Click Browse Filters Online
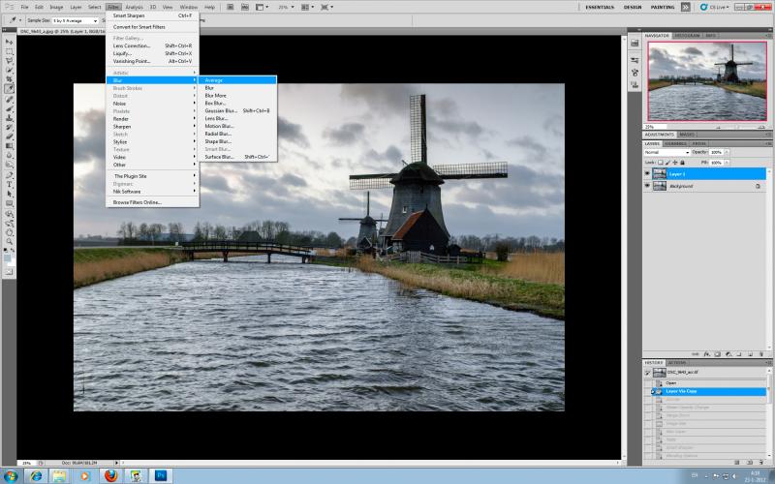This screenshot has width=775, height=484. [152, 202]
